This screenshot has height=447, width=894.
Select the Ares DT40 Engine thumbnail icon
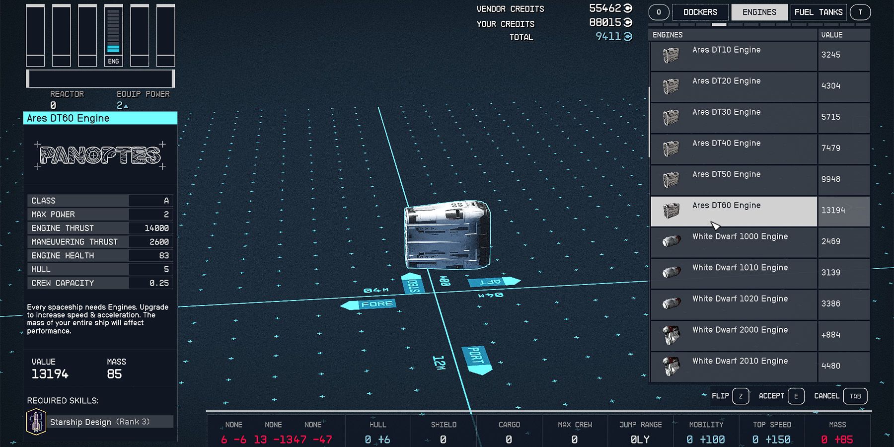click(x=671, y=149)
